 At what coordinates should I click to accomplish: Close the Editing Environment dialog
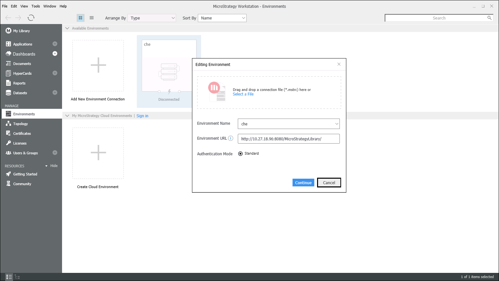coord(339,64)
